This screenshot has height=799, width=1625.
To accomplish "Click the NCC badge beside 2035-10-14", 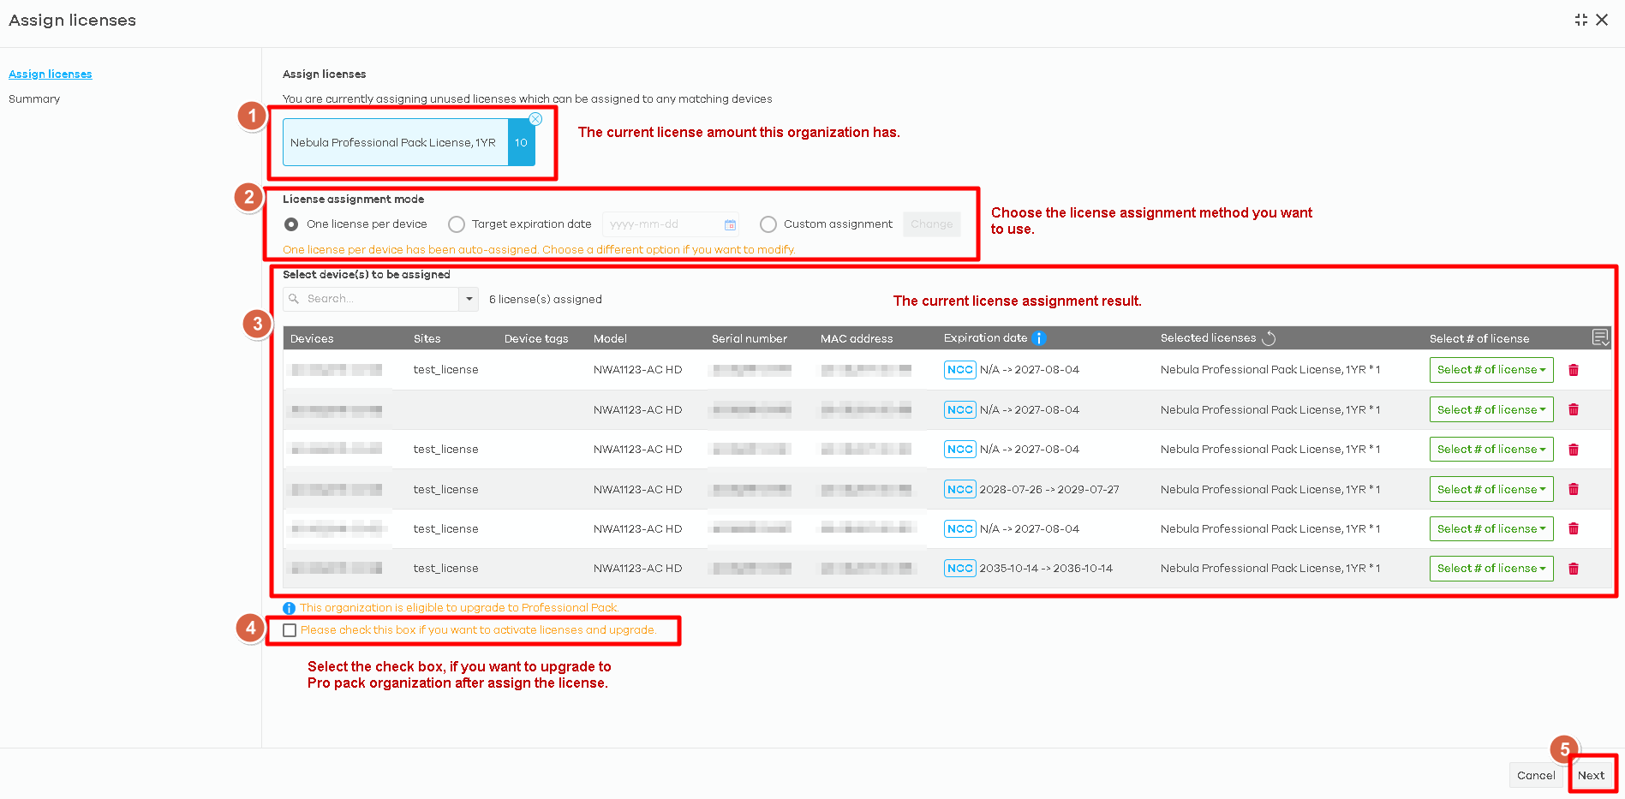I will point(959,569).
